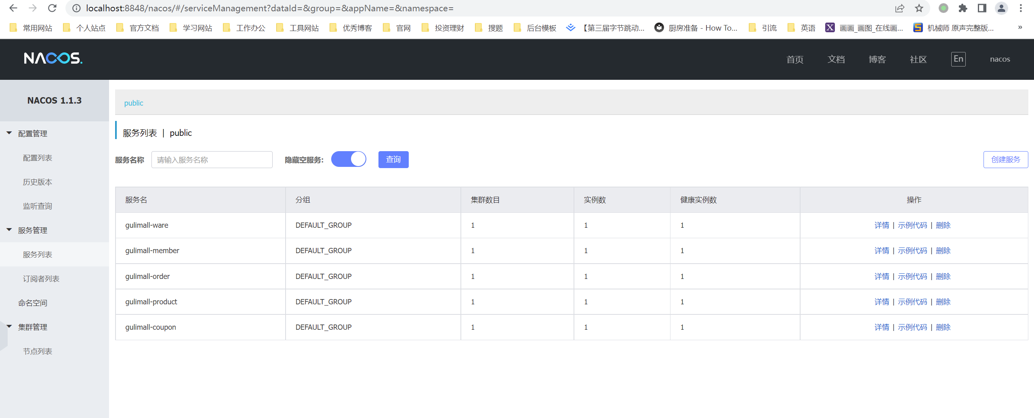1034x418 pixels.
Task: Reload the page with browser refresh icon
Action: click(52, 8)
